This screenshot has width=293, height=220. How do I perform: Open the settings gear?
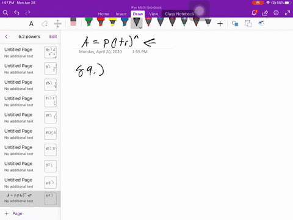276,13
